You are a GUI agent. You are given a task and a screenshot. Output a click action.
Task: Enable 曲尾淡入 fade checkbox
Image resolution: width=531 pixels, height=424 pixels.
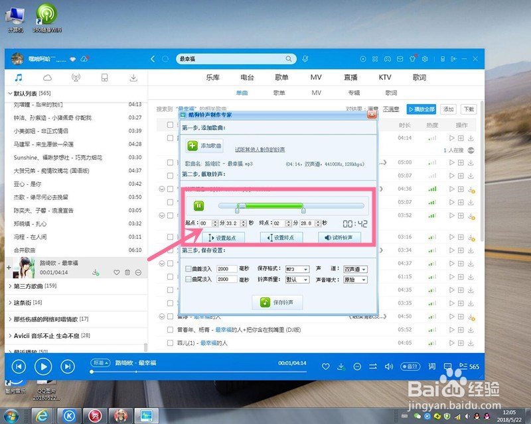[189, 280]
